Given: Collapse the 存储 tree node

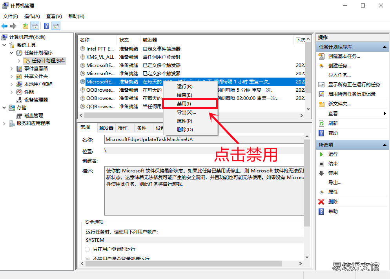Looking at the screenshot, I should pos(4,108).
